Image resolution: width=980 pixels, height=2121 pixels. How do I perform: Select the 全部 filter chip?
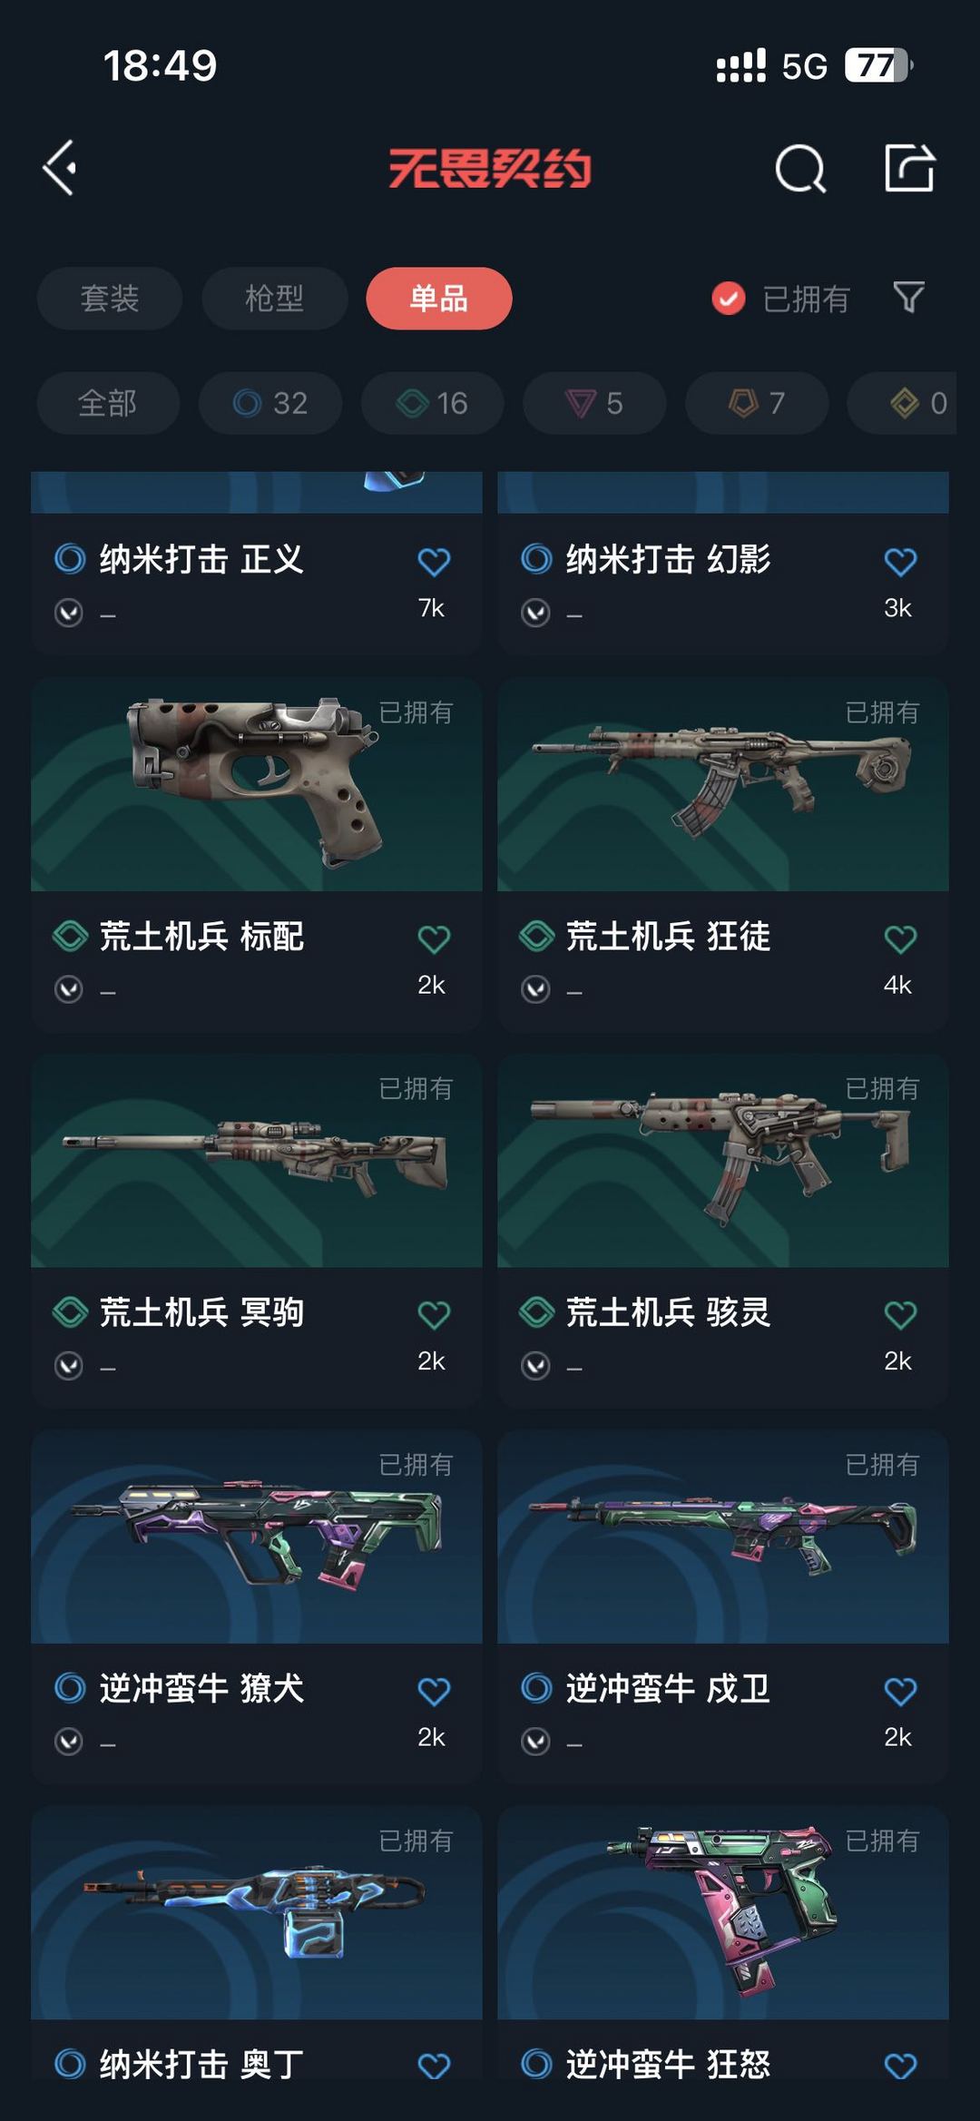[x=108, y=403]
